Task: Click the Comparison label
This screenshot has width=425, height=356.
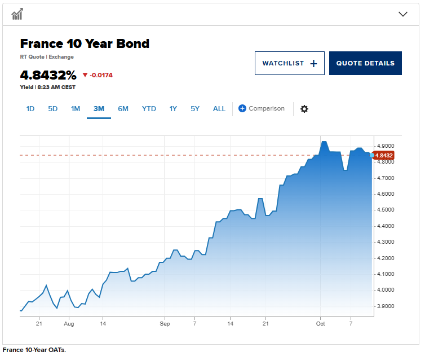Action: point(267,108)
